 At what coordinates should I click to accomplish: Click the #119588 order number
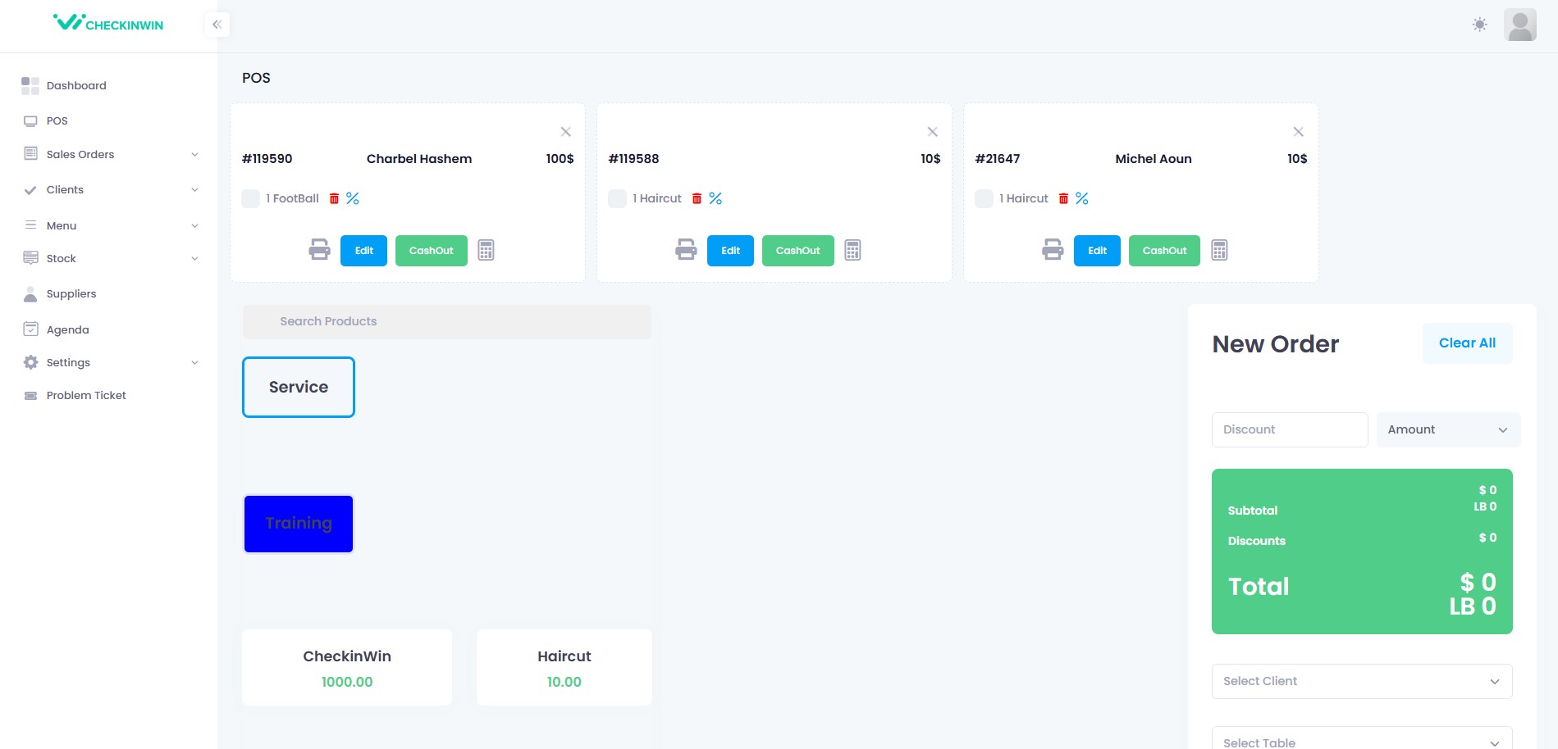633,159
